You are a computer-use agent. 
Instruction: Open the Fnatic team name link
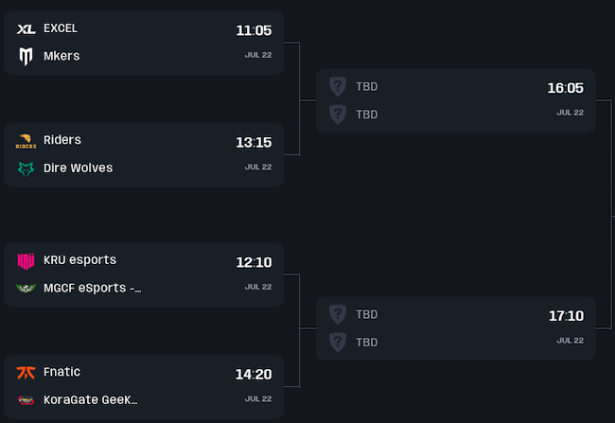point(62,372)
